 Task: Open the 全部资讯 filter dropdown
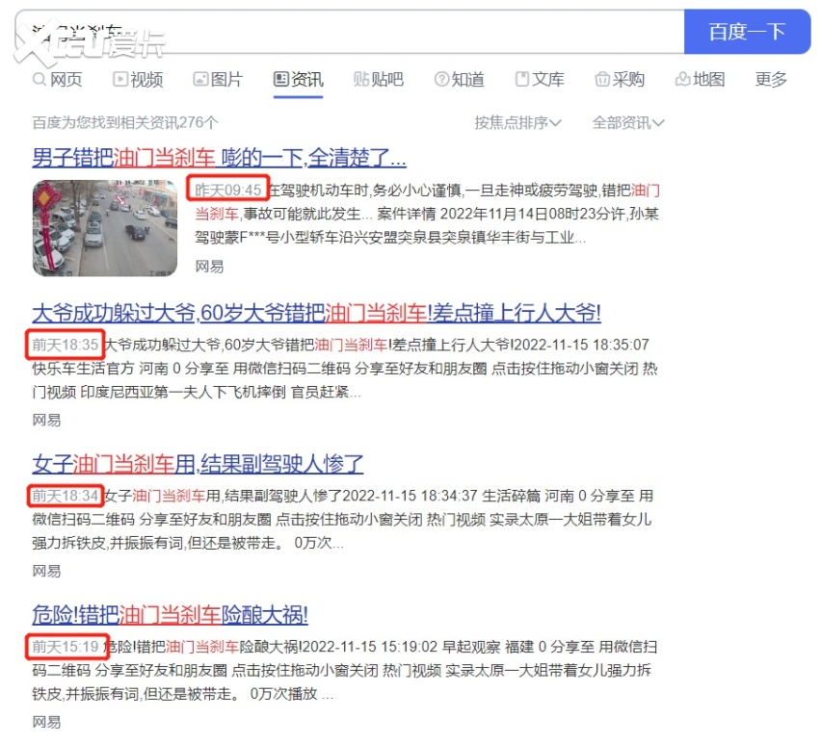point(627,123)
